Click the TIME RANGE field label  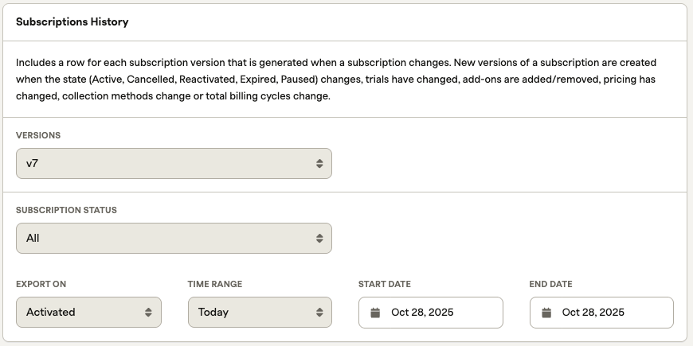(x=215, y=284)
